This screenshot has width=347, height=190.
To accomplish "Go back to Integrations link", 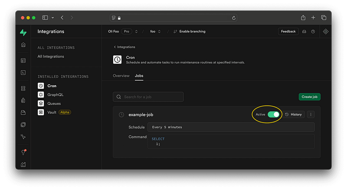I will point(124,47).
